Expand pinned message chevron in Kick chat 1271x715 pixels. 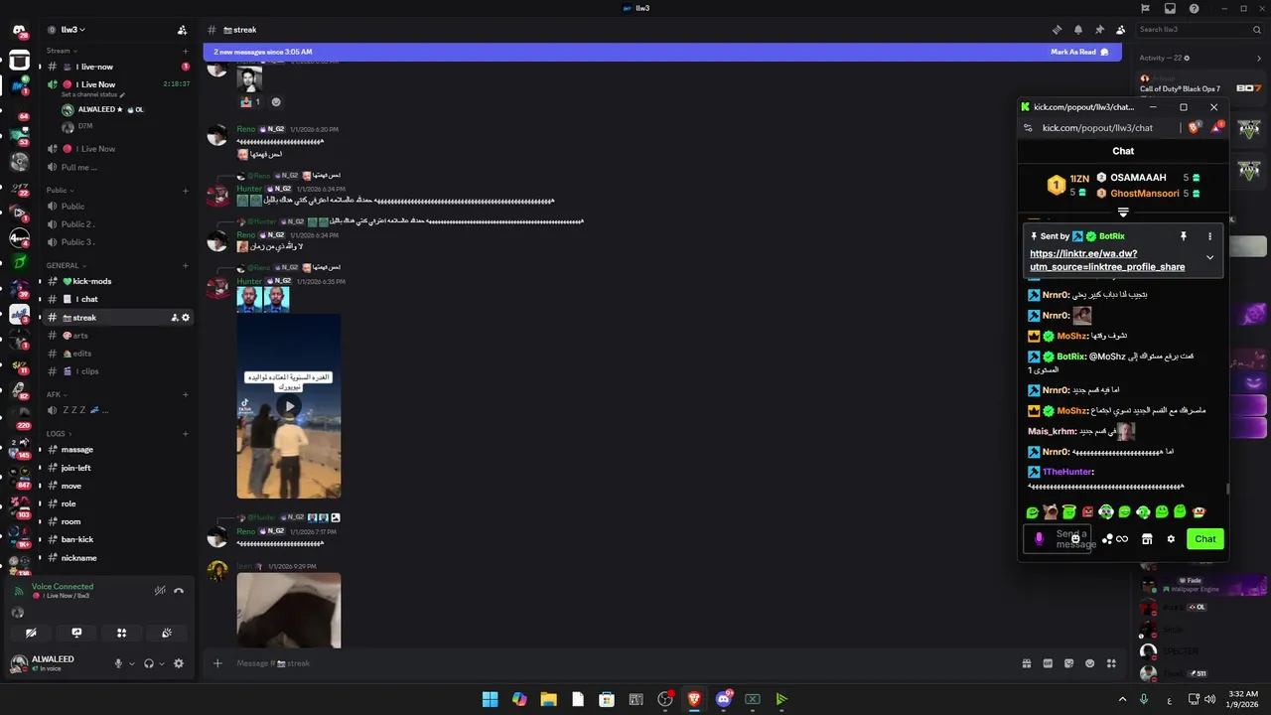coord(1209,257)
